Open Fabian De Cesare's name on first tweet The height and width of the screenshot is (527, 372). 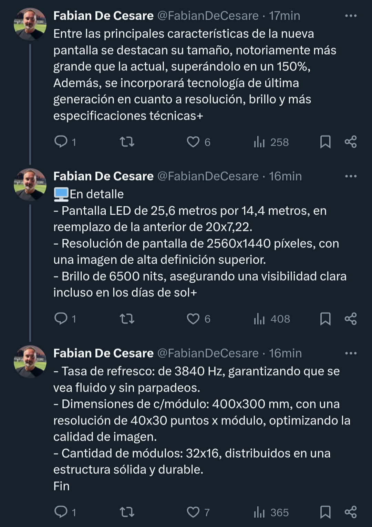(103, 16)
